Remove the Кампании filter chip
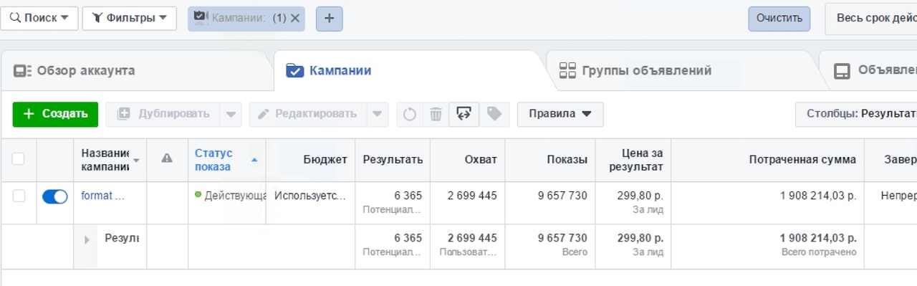The image size is (917, 286). coord(295,19)
